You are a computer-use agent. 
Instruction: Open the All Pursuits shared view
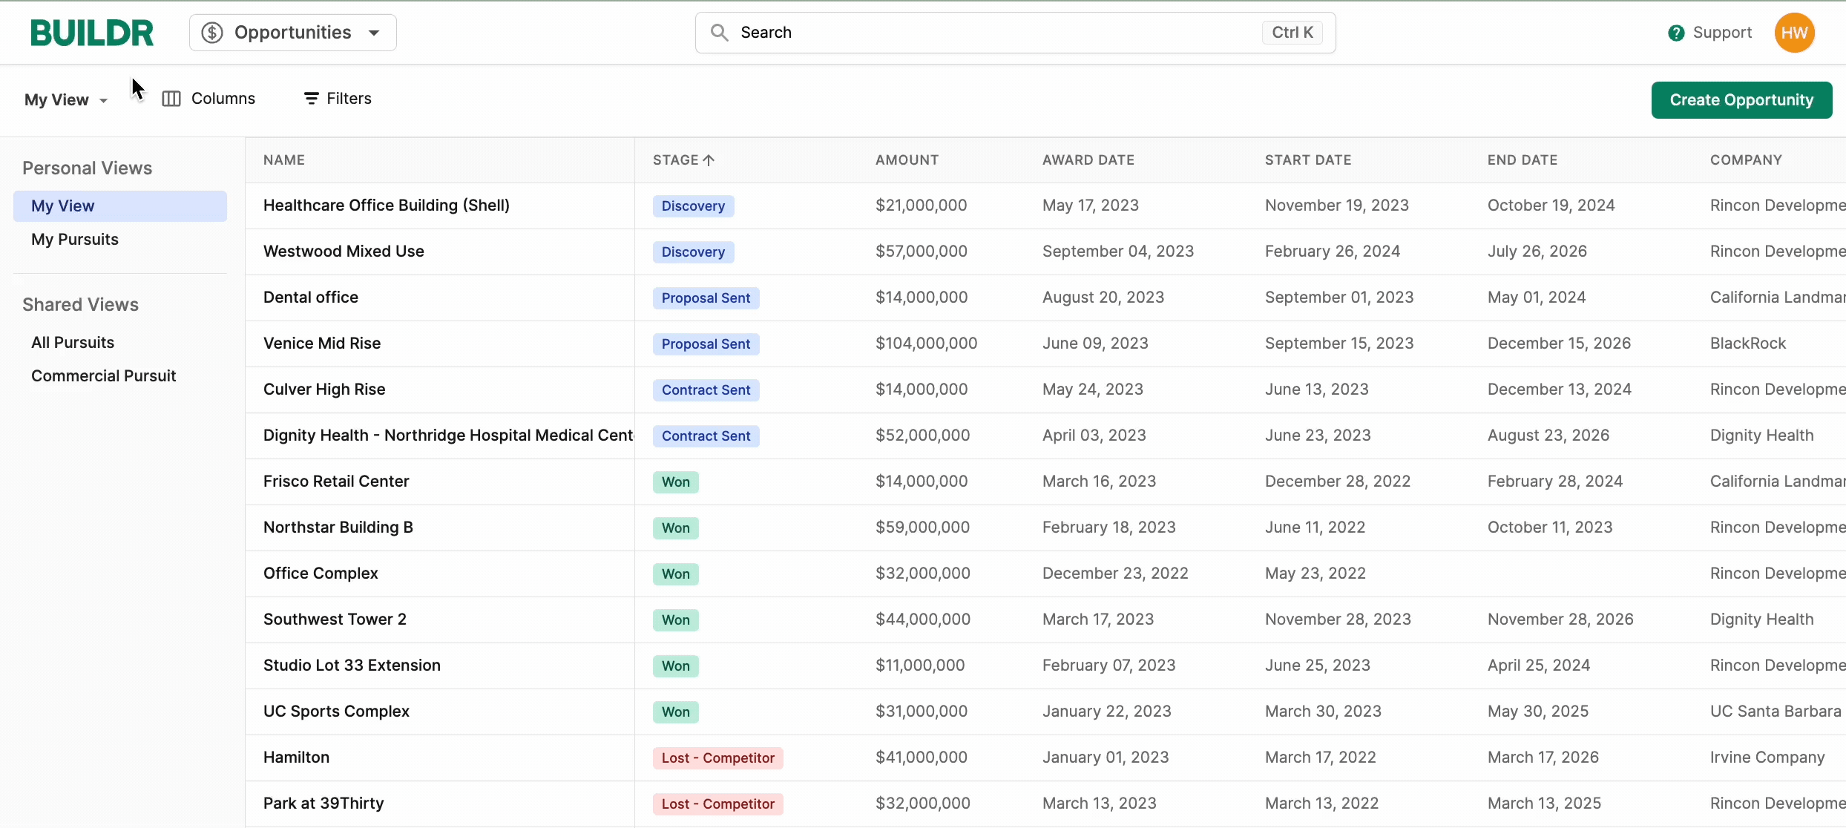(73, 342)
